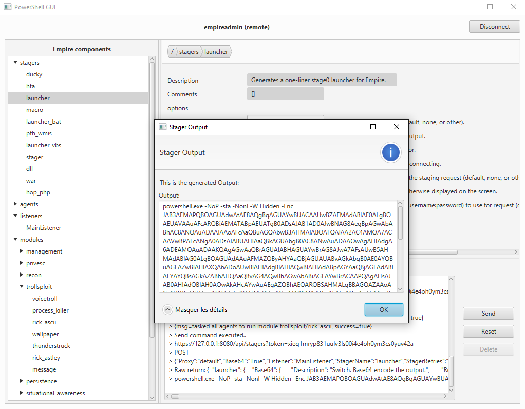Click the log panel horizontal scrollbar right arrow
The image size is (525, 409).
445,396
